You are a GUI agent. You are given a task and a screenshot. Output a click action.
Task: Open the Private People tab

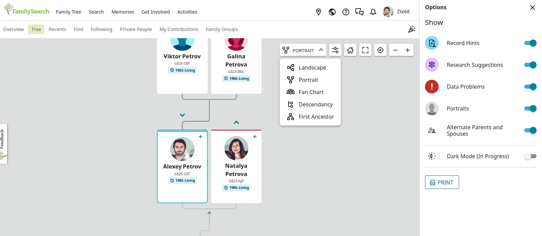click(136, 29)
